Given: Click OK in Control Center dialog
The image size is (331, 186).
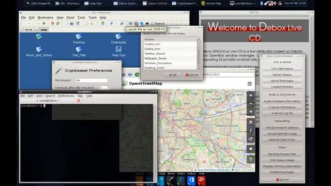Looking at the screenshot, I should point(173,74).
